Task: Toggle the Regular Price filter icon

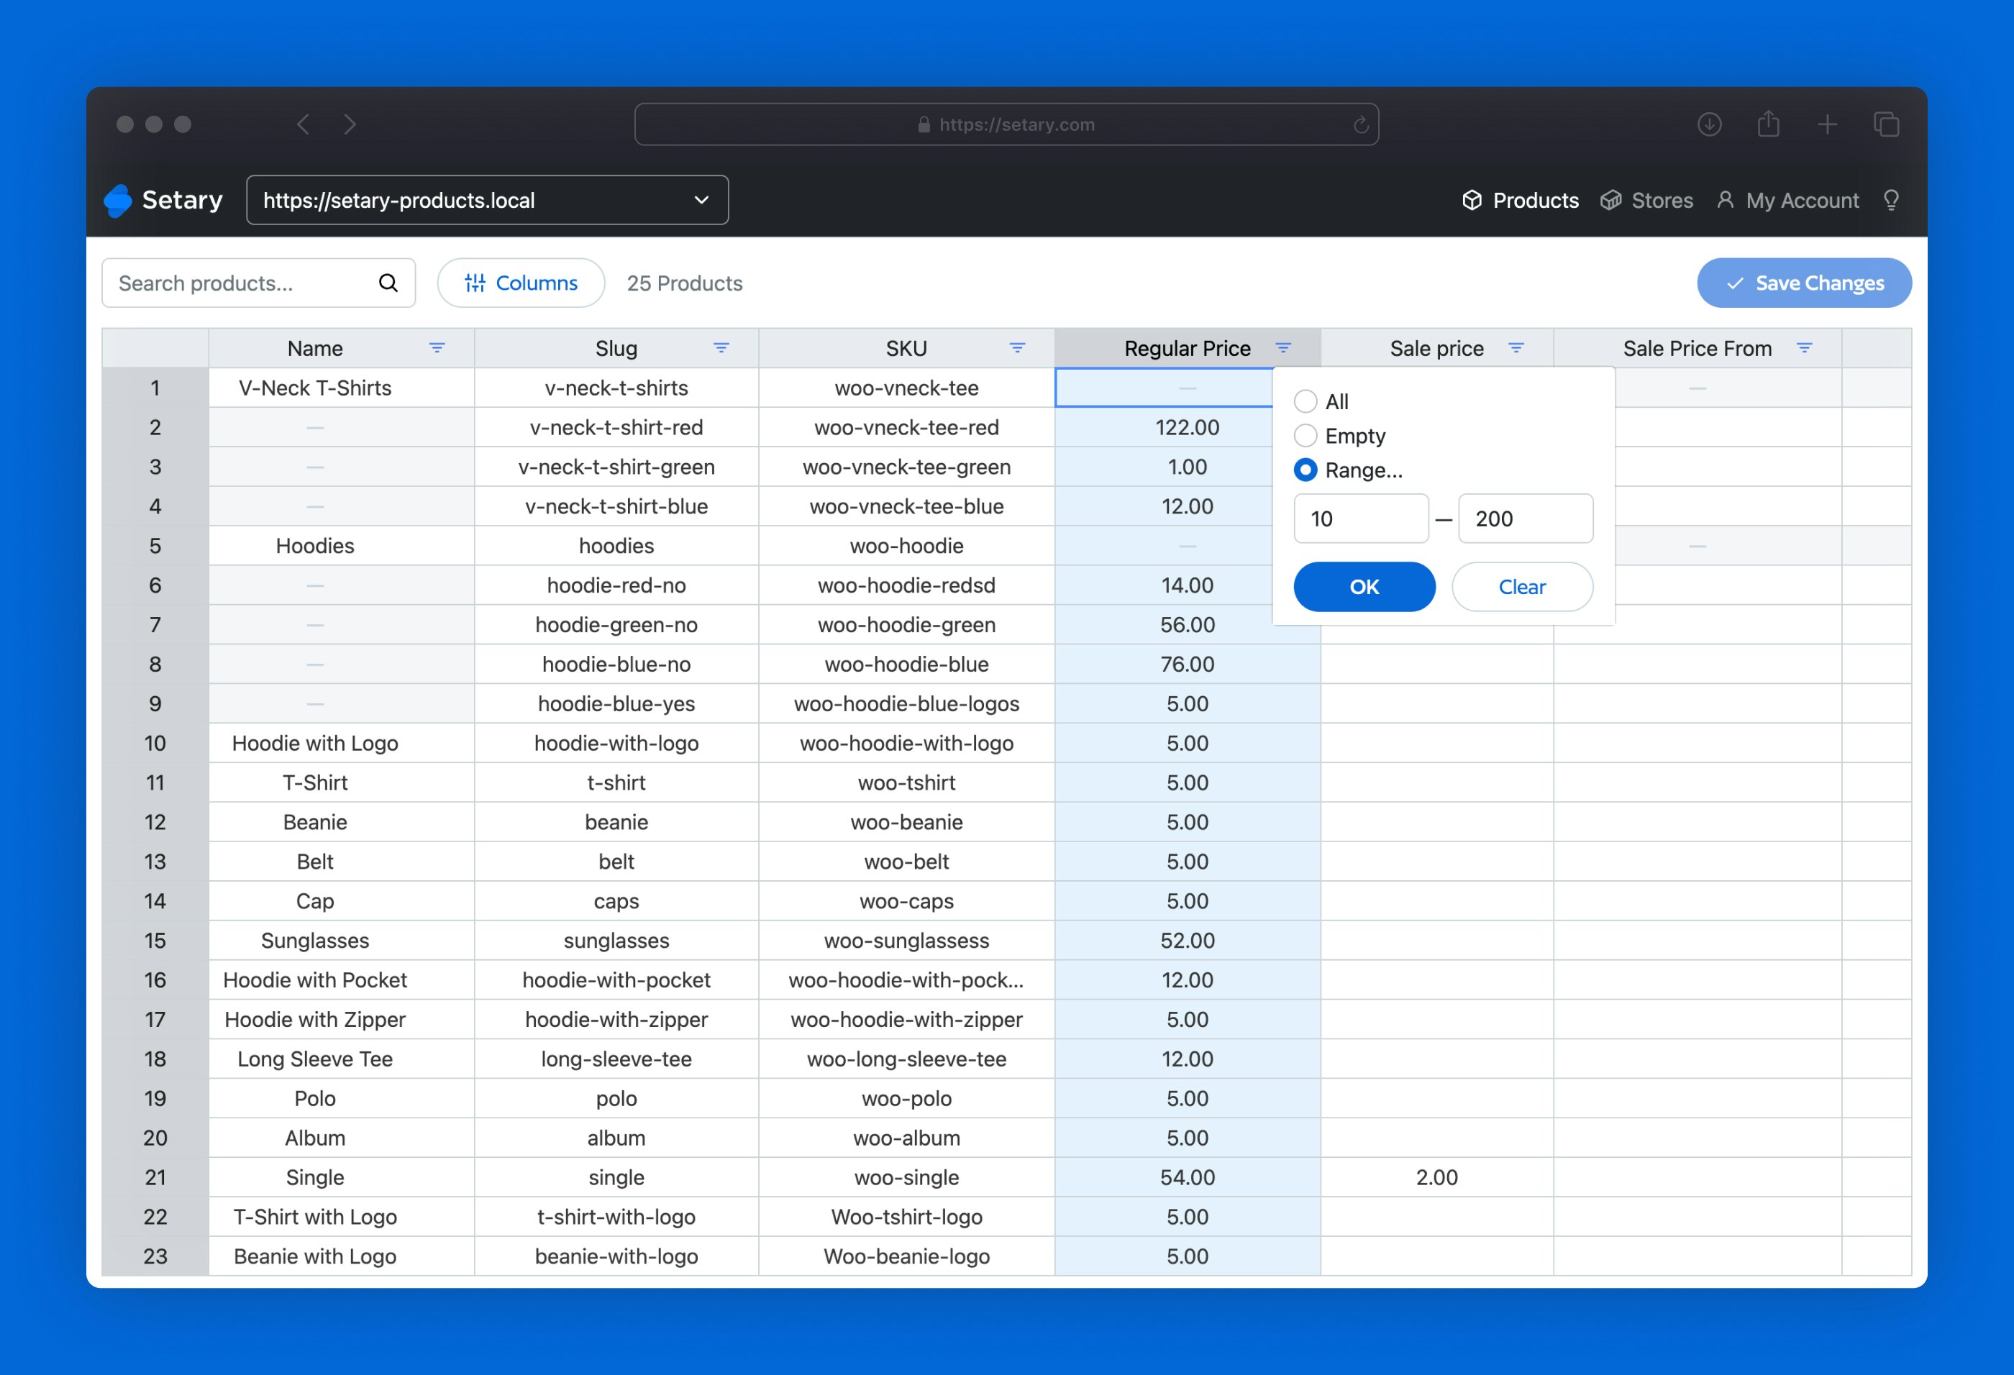Action: [x=1283, y=348]
